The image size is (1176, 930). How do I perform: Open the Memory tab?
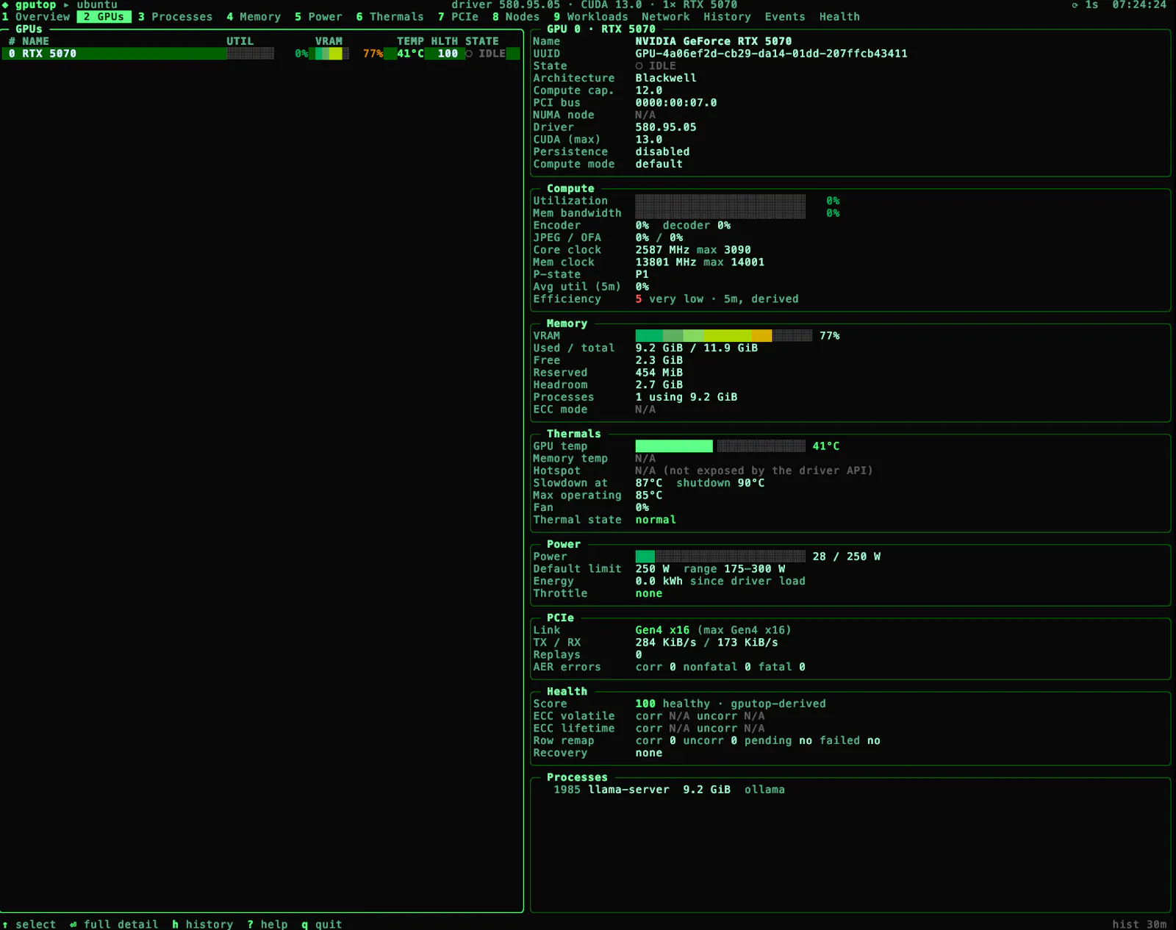tap(254, 17)
